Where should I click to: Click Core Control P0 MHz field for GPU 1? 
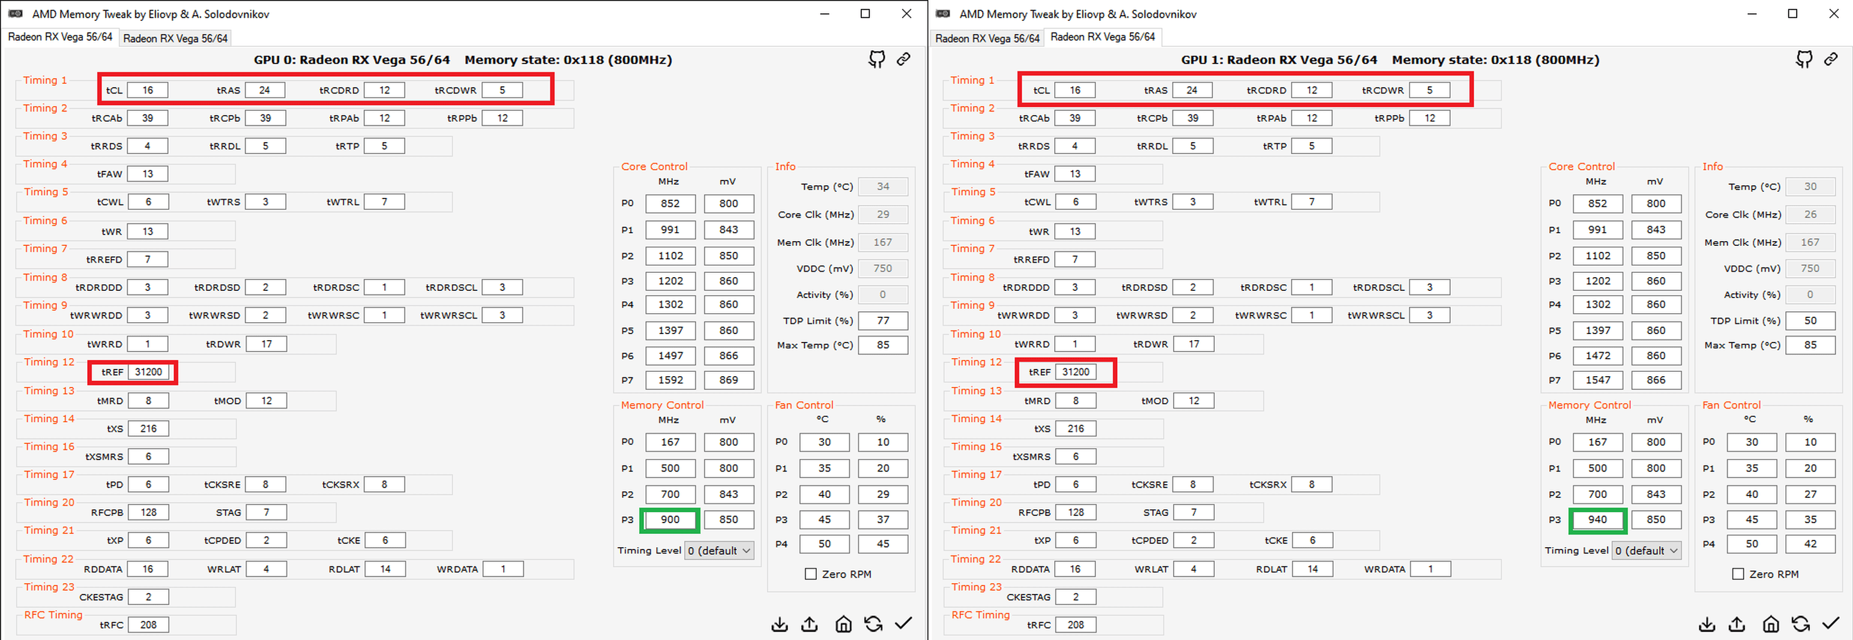click(1597, 203)
